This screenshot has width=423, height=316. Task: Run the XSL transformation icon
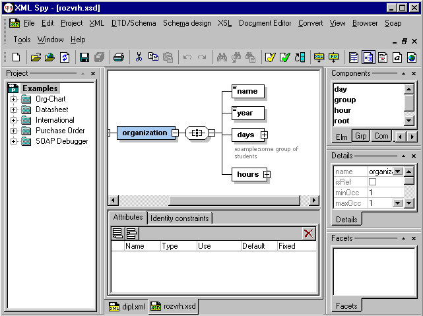click(319, 57)
